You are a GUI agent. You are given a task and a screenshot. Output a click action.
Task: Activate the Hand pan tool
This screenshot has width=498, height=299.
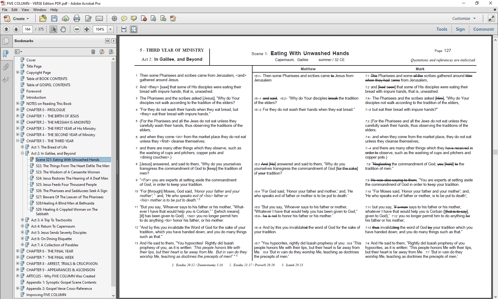pos(63,29)
